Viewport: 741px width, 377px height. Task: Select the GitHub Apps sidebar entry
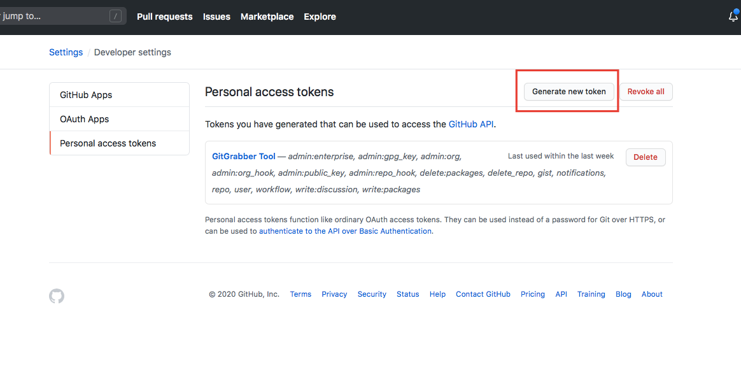pos(87,94)
